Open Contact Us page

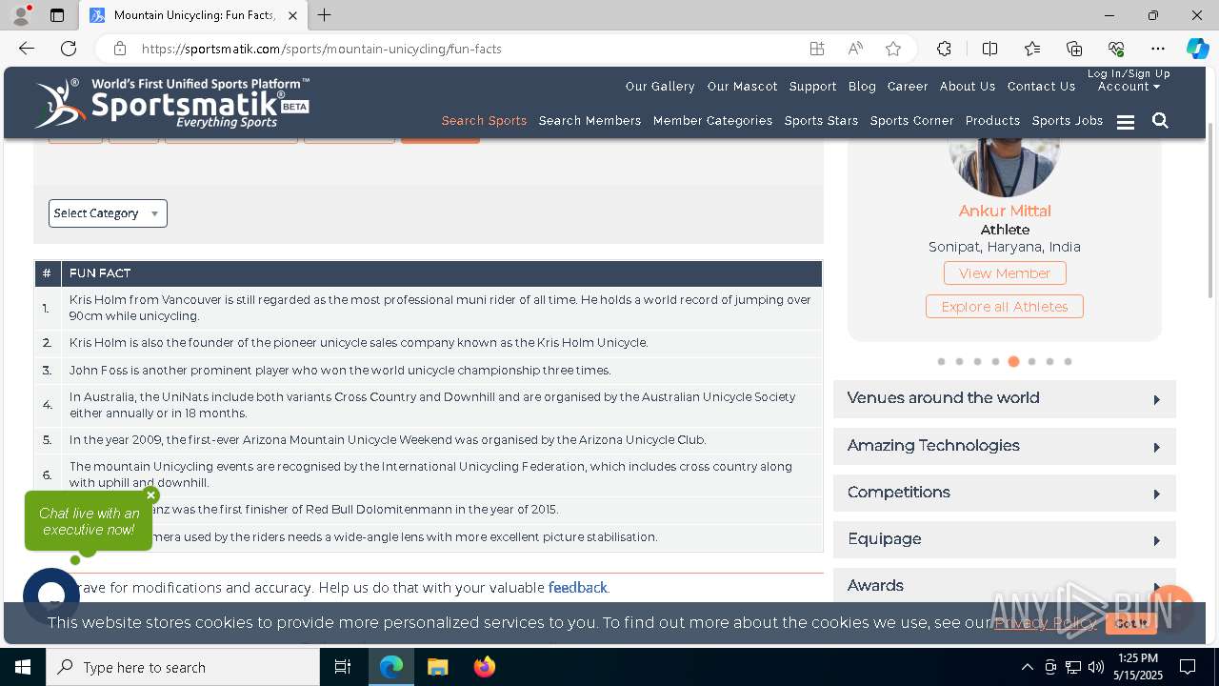(x=1041, y=87)
